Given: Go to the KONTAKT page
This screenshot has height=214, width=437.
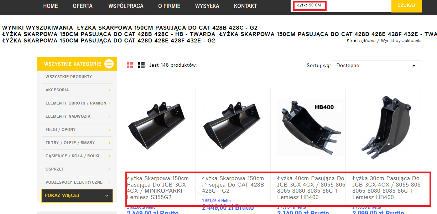Looking at the screenshot, I should coord(245,6).
